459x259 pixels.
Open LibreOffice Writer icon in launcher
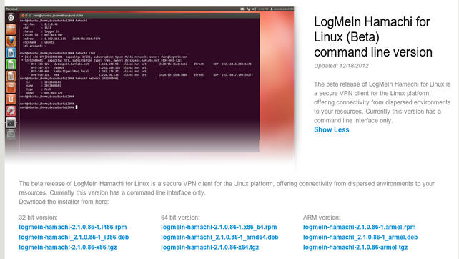point(11,53)
